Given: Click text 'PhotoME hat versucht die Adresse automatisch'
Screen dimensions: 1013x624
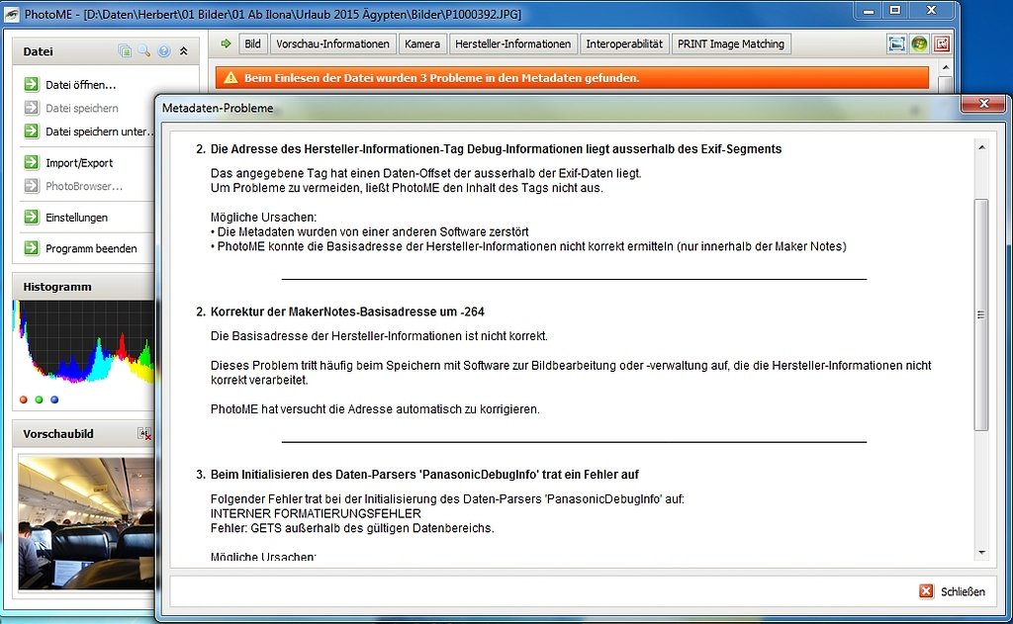Looking at the screenshot, I should pyautogui.click(x=375, y=408).
